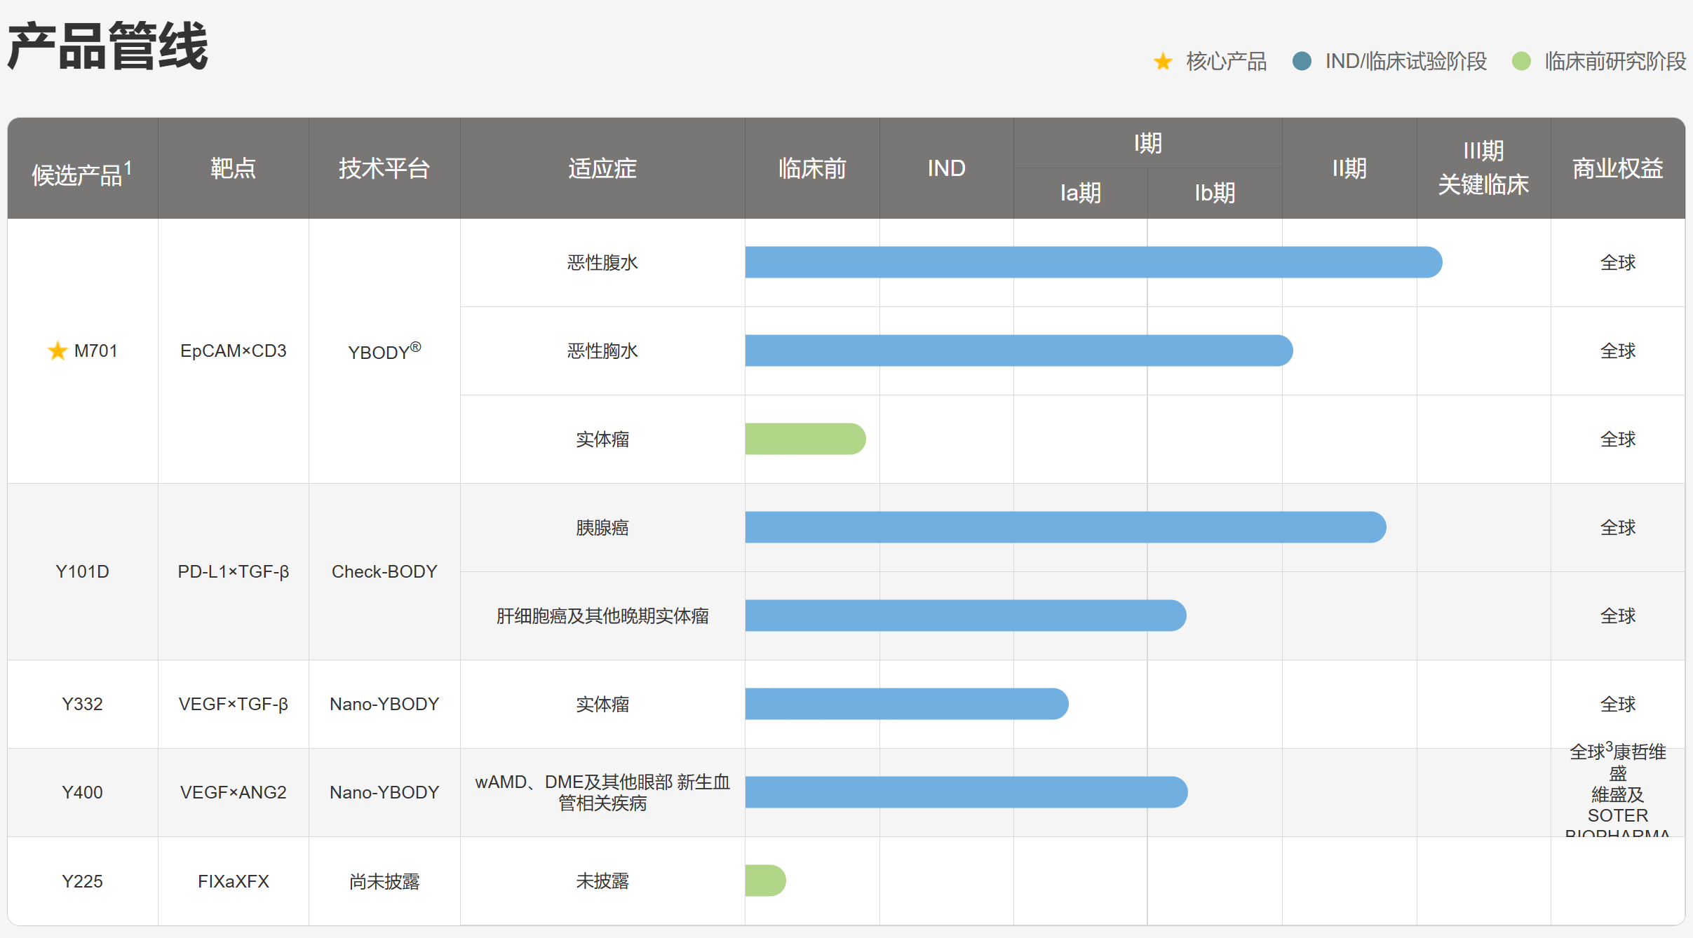Click the gold star beside M701
The height and width of the screenshot is (938, 1693).
(58, 351)
